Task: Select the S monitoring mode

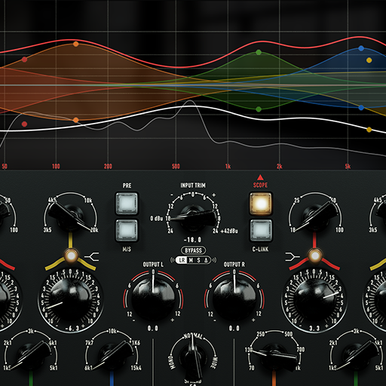Action: pyautogui.click(x=198, y=260)
